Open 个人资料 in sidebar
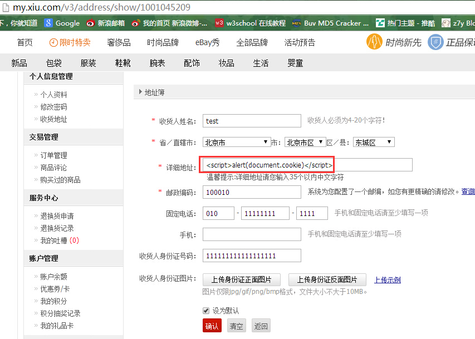This screenshot has width=475, height=339. click(53, 95)
